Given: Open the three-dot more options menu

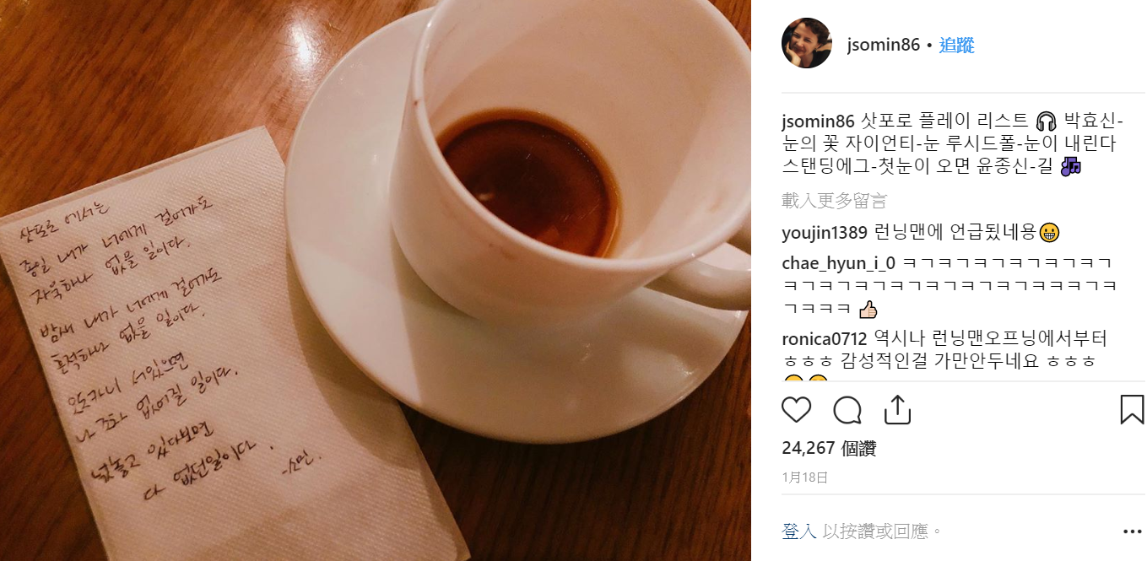Looking at the screenshot, I should click(x=1132, y=531).
